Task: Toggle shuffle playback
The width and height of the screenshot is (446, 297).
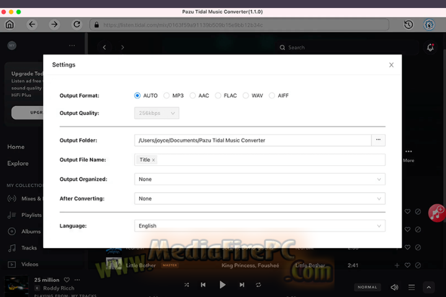Action: coord(186,285)
